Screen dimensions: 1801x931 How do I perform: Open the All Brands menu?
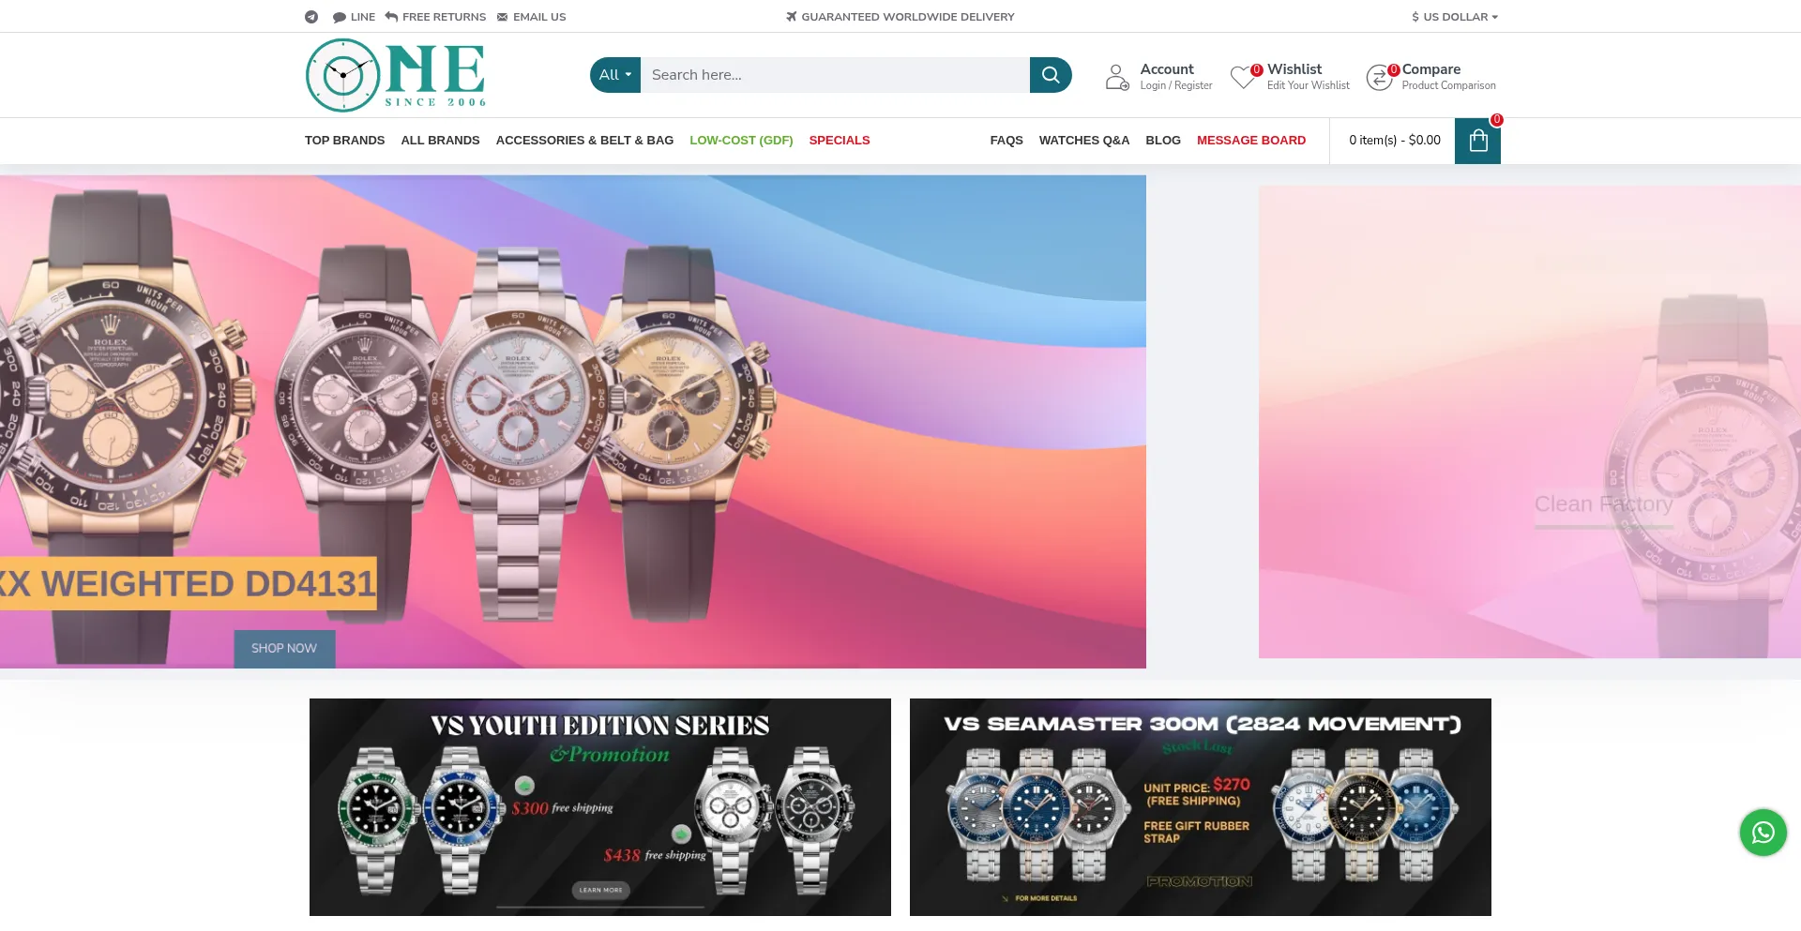pyautogui.click(x=440, y=141)
